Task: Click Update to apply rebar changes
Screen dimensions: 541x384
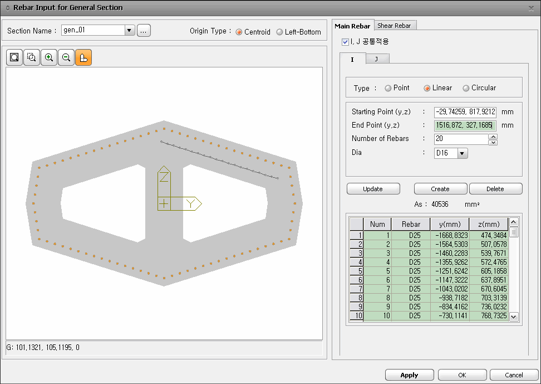Action: tap(373, 188)
